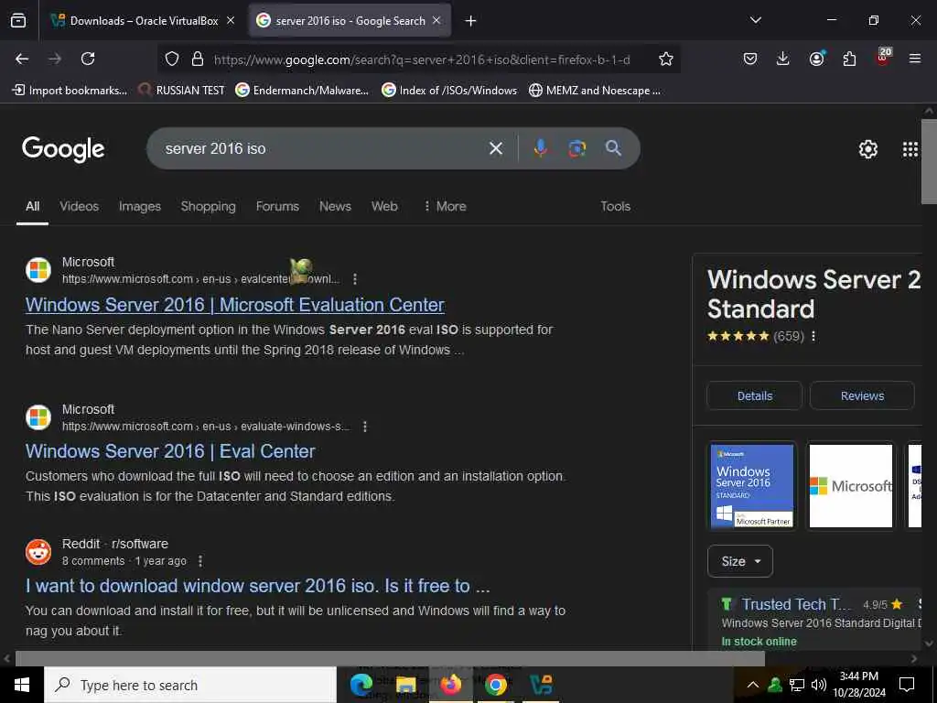This screenshot has width=937, height=703.
Task: Open Firefox View tab overview icon
Action: click(18, 21)
